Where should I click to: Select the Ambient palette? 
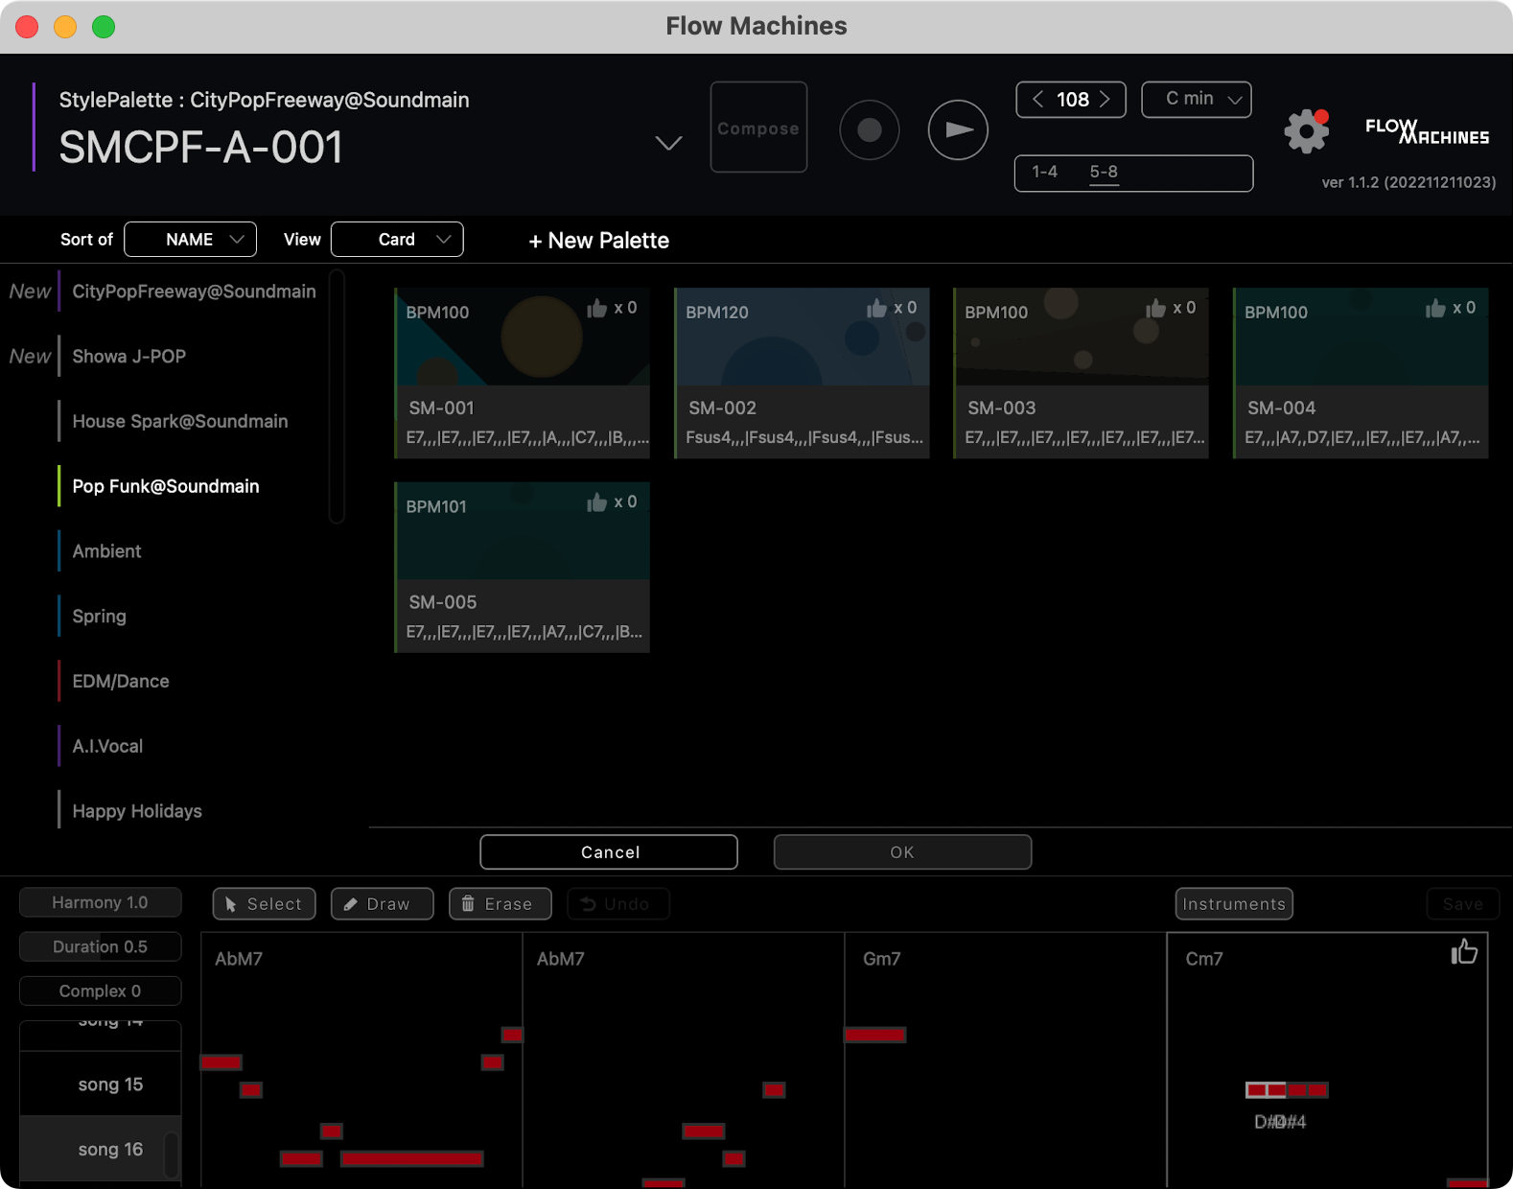pyautogui.click(x=106, y=551)
